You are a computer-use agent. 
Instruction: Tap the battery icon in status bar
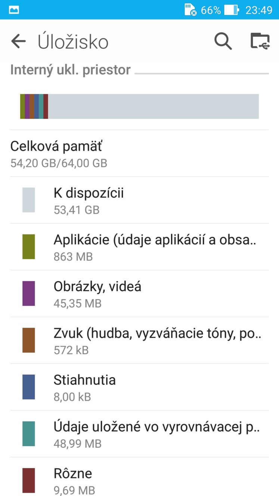click(x=231, y=10)
